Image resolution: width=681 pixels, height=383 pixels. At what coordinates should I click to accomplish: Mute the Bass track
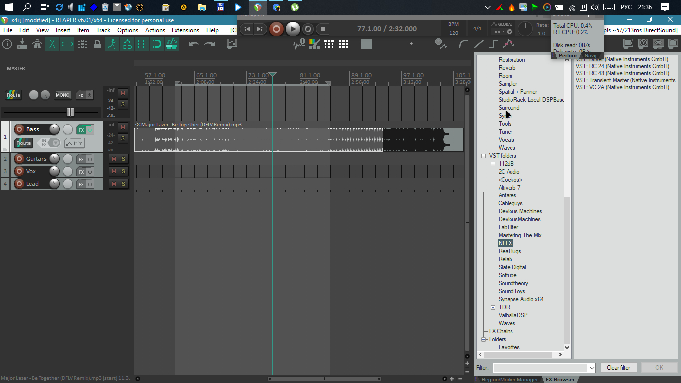123,127
